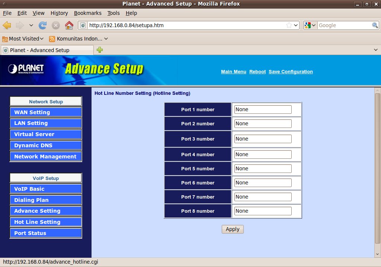Click the RSS feed icon beside Komunitas Indon
Screen dimensions: 381x267
pos(52,39)
